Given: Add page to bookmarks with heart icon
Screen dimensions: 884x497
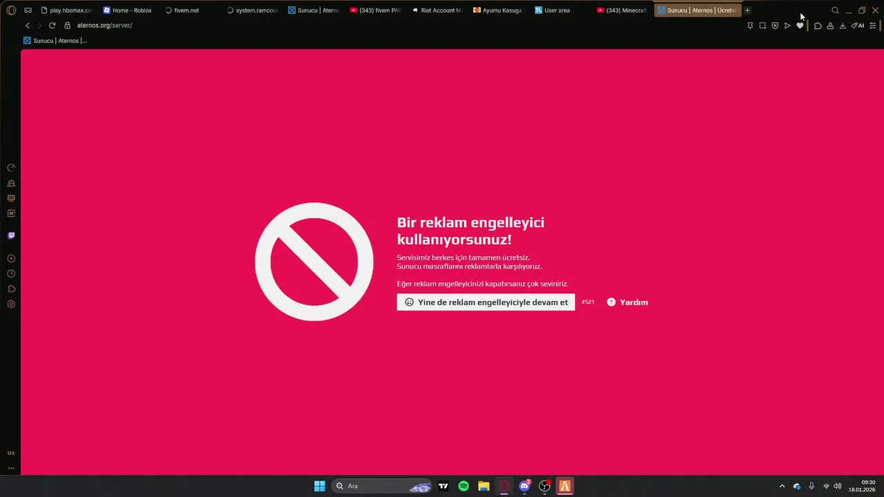Looking at the screenshot, I should click(800, 26).
